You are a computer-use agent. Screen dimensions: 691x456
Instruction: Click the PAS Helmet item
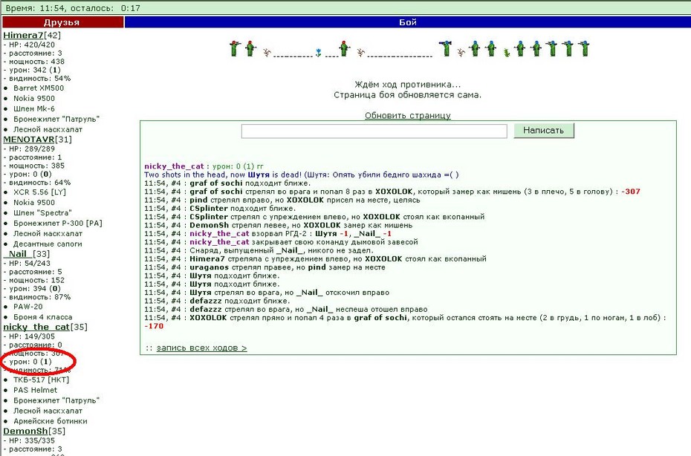35,391
